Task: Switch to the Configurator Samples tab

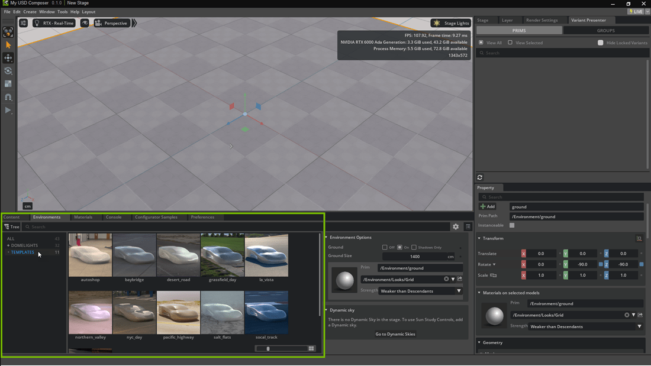Action: point(156,217)
